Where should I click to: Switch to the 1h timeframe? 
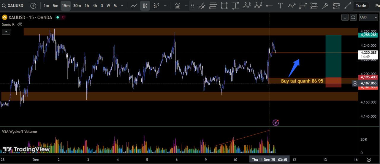(87, 6)
